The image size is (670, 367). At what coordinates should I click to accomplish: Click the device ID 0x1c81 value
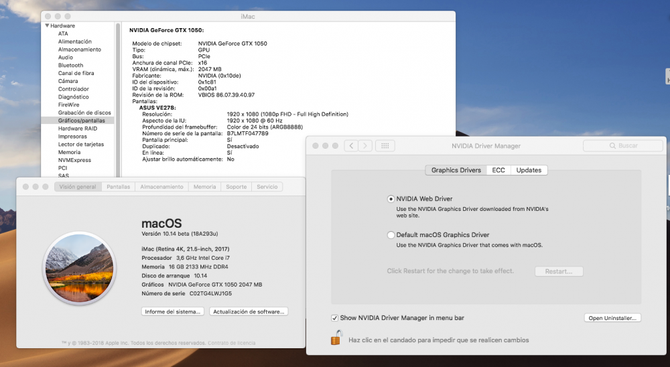click(x=207, y=82)
